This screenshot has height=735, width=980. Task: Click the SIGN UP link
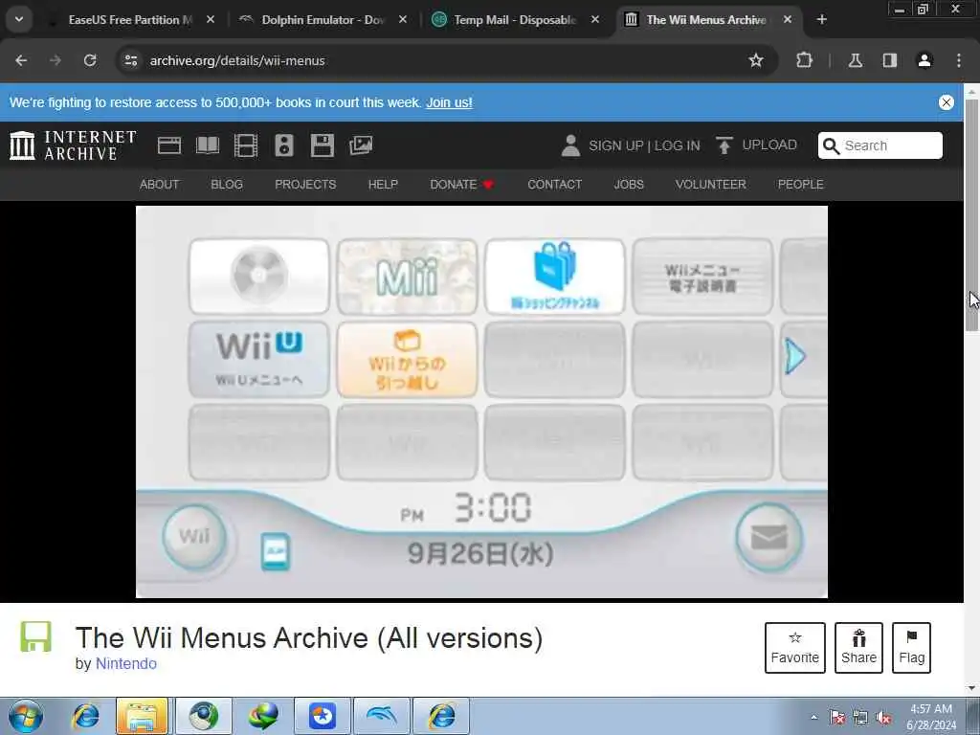[615, 145]
